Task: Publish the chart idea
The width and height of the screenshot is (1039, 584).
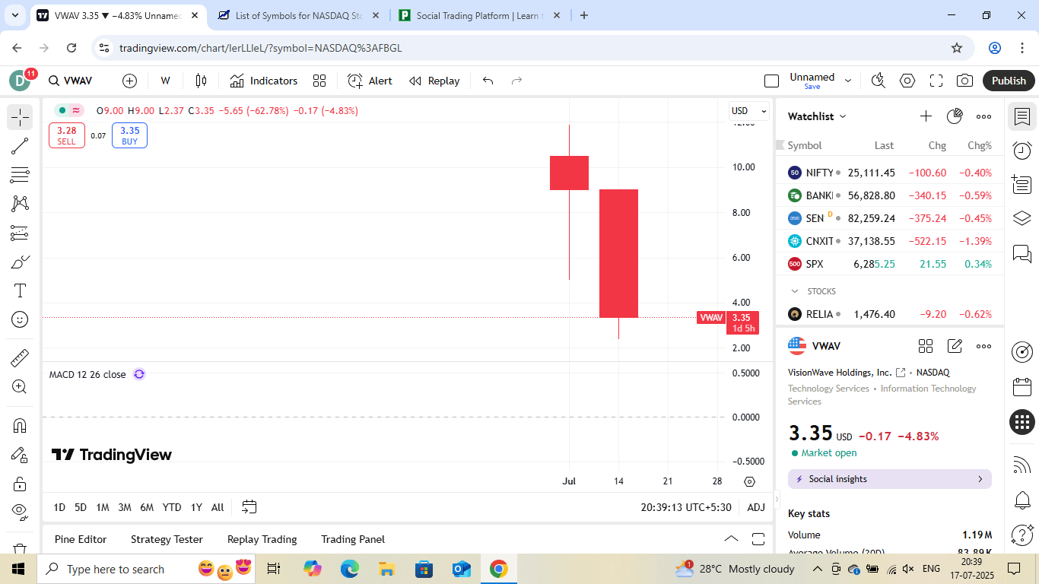Action: (1009, 81)
